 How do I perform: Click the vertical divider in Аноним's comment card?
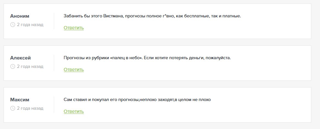54,21
